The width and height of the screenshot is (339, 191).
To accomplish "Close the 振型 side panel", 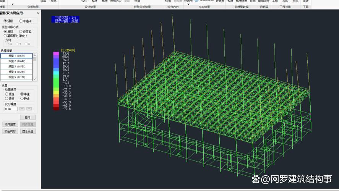I will [x=38, y=13].
